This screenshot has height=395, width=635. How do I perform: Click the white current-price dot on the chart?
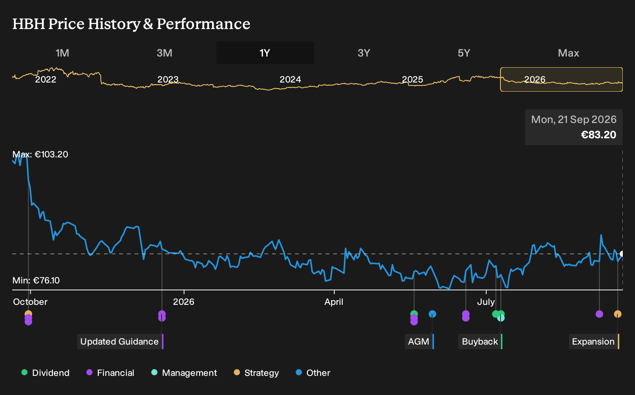pyautogui.click(x=622, y=254)
